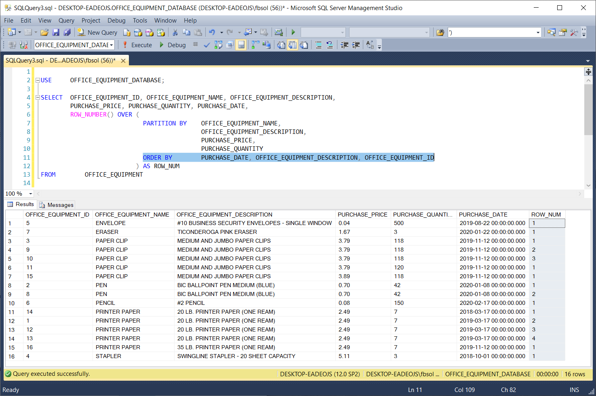The width and height of the screenshot is (596, 396).
Task: Toggle Include Actual Execution Plan
Action: coord(255,45)
